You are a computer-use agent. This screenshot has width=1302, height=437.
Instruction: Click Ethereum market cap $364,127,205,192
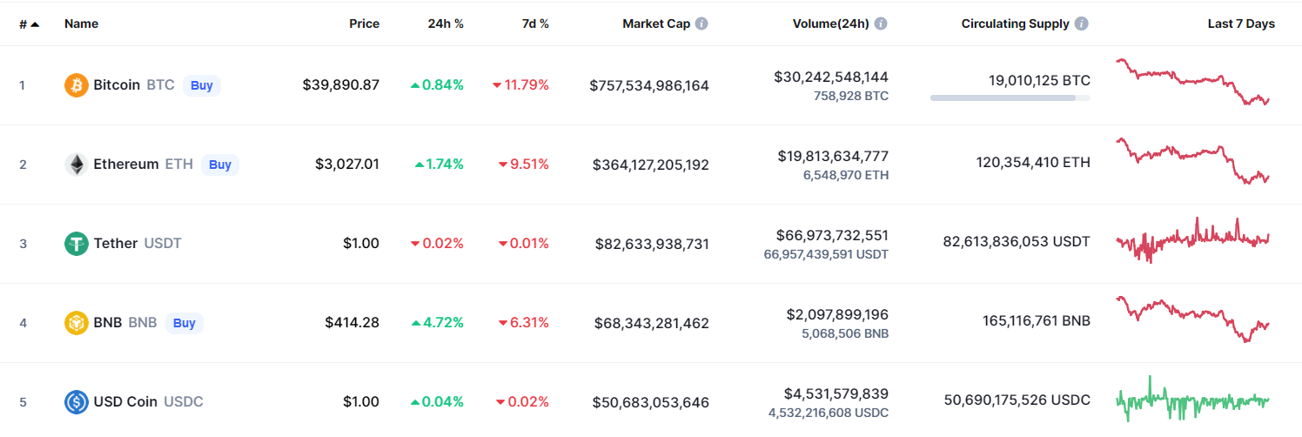[651, 165]
